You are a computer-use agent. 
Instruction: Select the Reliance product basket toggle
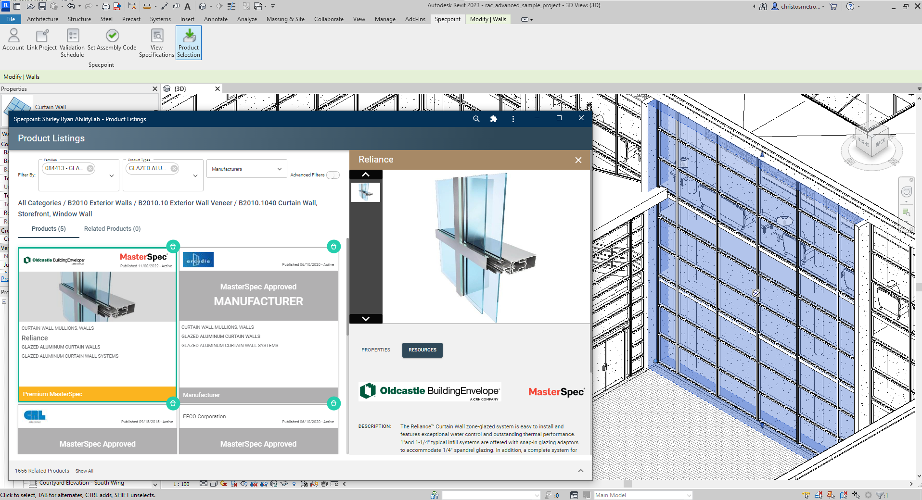[x=173, y=246]
